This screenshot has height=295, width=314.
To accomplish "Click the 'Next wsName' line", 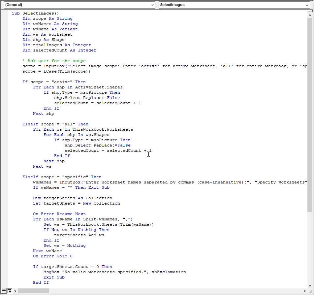I will point(47,251).
